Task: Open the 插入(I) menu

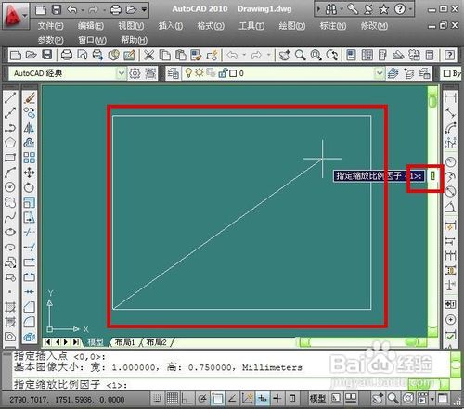Action: pyautogui.click(x=171, y=26)
